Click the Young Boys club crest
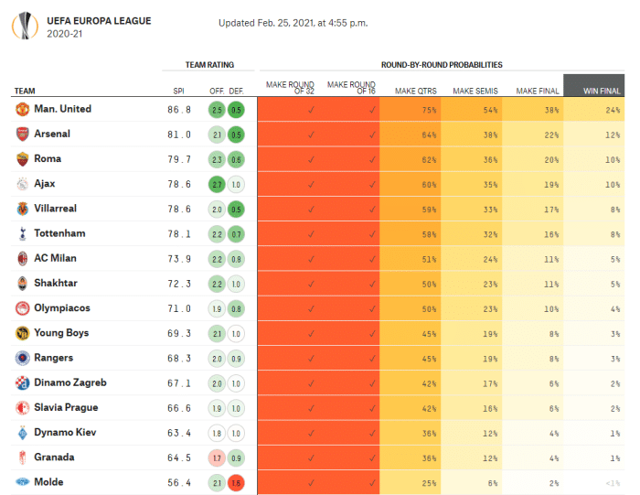 point(22,333)
